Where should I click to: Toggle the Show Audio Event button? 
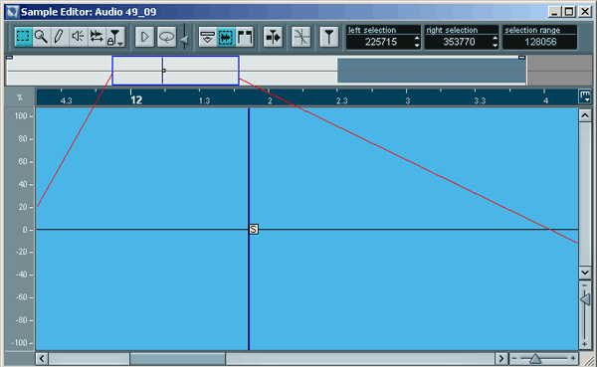226,37
